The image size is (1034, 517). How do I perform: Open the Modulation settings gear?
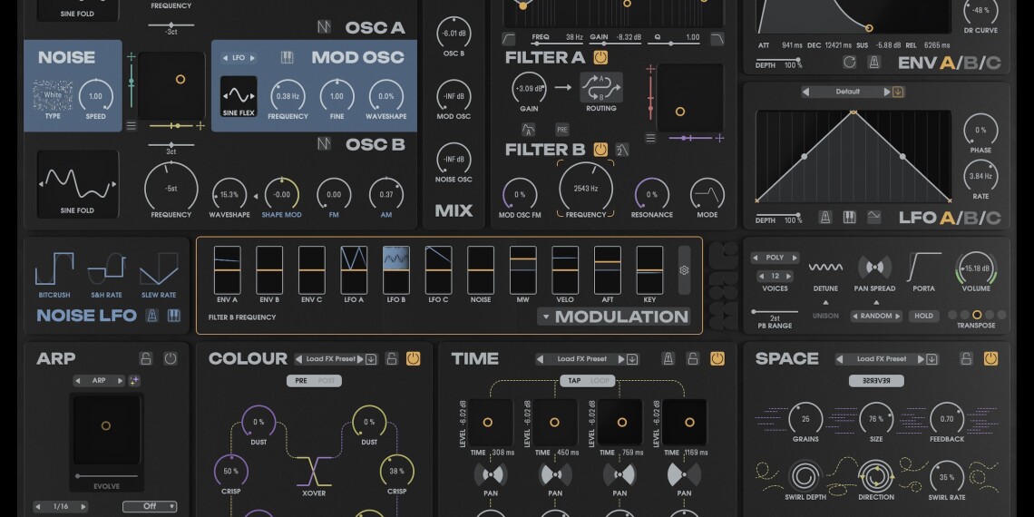pyautogui.click(x=684, y=269)
